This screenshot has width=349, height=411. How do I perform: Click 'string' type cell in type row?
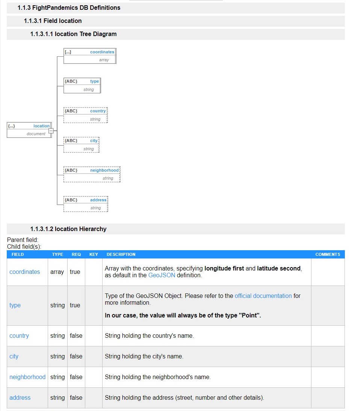[57, 305]
